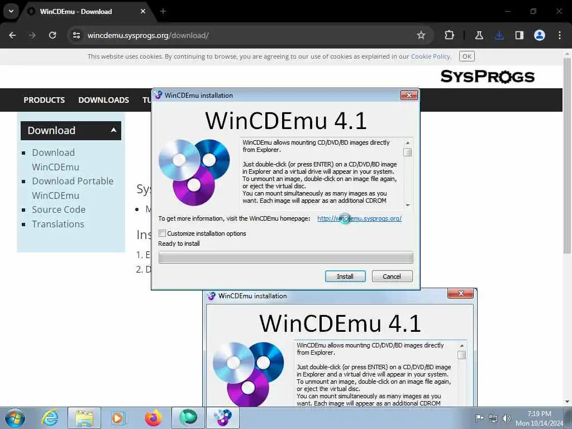Open the Extensions puzzle icon

(450, 35)
